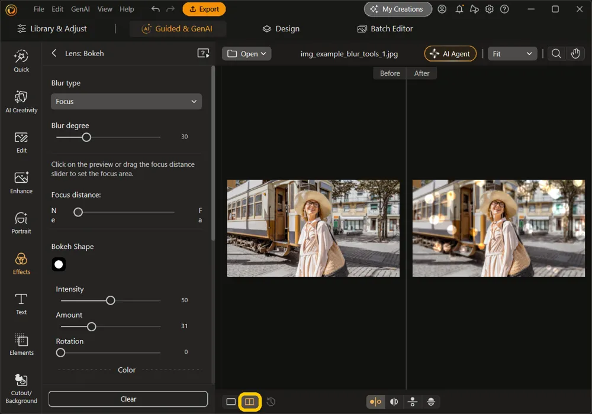
Task: Select horizontal split-slider compare layout
Action: [431, 402]
